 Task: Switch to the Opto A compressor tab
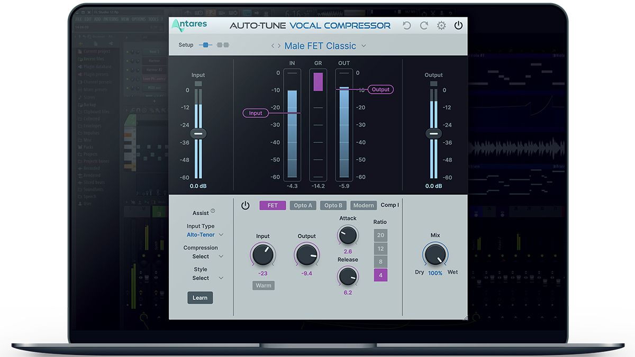pos(303,205)
